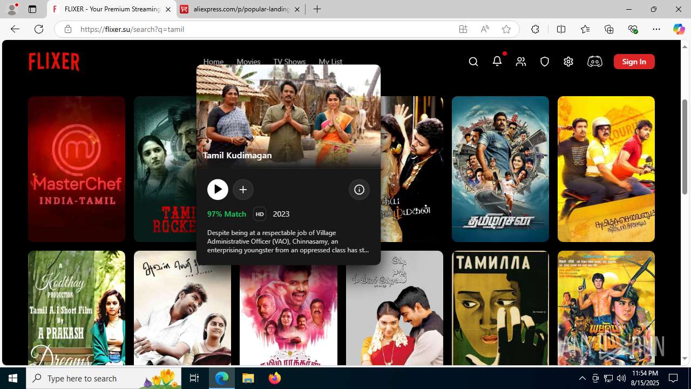Refresh the page
Image resolution: width=691 pixels, height=389 pixels.
click(39, 29)
